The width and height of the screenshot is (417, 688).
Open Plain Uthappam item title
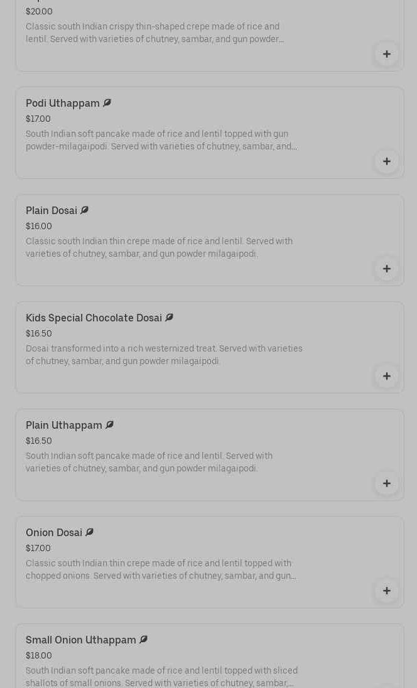tap(64, 425)
